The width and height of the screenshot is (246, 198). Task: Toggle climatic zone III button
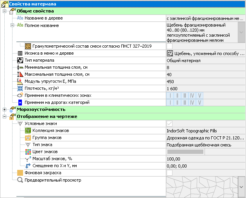pos(185,95)
